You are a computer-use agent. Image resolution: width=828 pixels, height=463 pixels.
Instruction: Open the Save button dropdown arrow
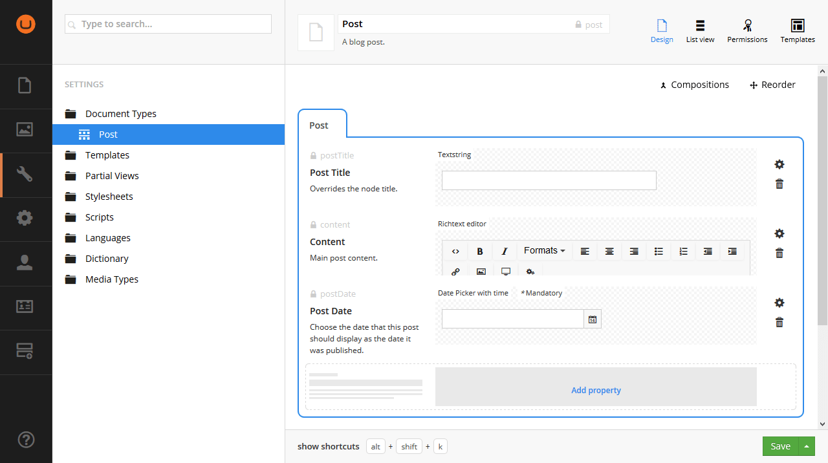(806, 446)
